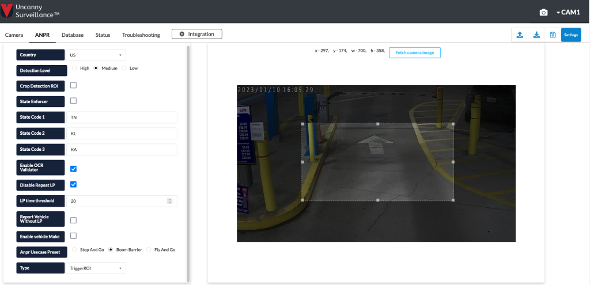Click the upload configuration icon
Image resolution: width=590 pixels, height=285 pixels.
(520, 35)
